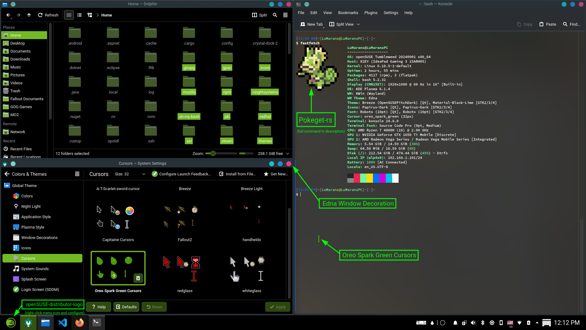Open Find in Konsole toolbar

[x=572, y=24]
